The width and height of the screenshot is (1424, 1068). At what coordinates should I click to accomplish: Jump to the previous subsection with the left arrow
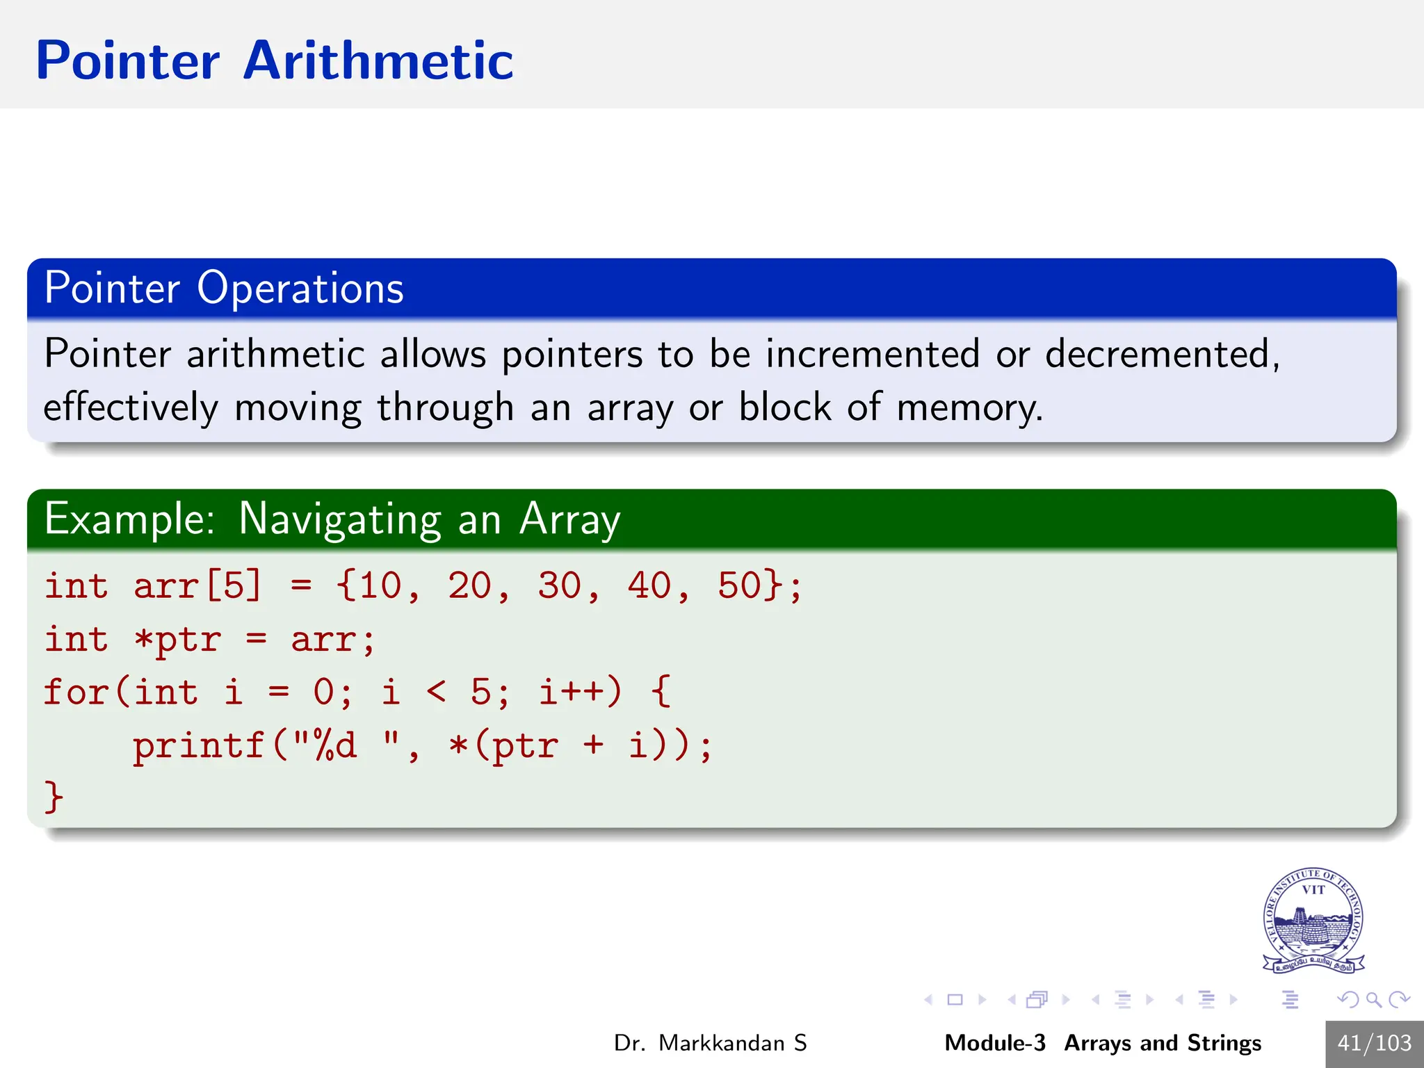1096,1000
